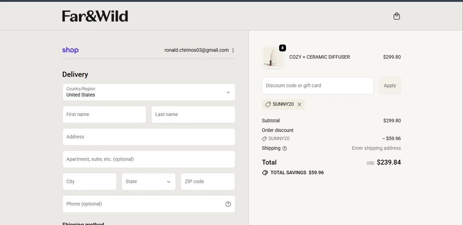Image resolution: width=463 pixels, height=225 pixels.
Task: Click the COZY + CERAMIC DIFFUSER product name
Action: point(319,57)
